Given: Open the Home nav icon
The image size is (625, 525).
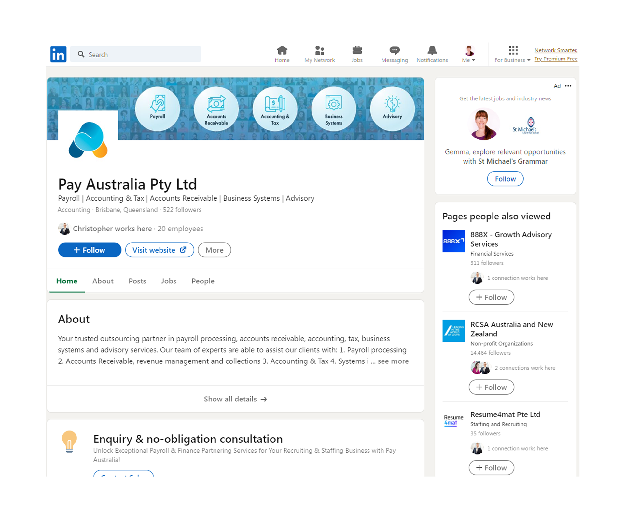Looking at the screenshot, I should click(x=282, y=51).
